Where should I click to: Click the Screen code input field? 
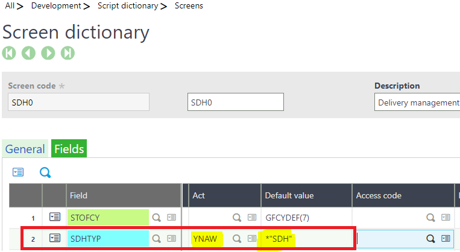click(79, 102)
